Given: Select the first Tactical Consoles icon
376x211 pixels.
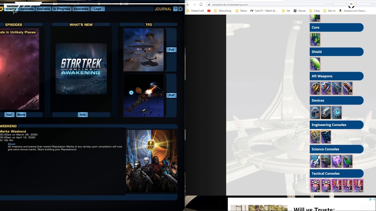Looking at the screenshot, I should (315, 186).
